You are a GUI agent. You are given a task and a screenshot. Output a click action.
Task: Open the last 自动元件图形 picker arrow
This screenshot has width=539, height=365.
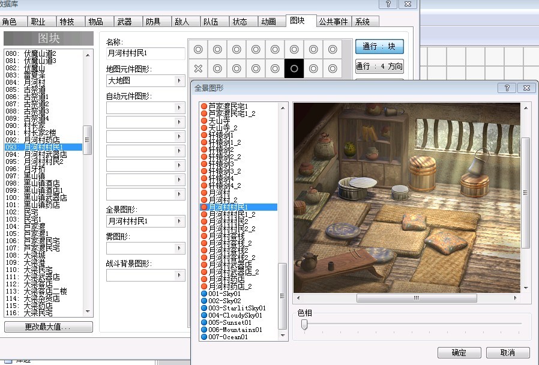click(179, 195)
